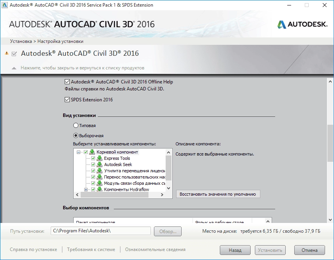This screenshot has height=260, width=334.
Task: Click component tree scroll up arrow
Action: (168, 152)
